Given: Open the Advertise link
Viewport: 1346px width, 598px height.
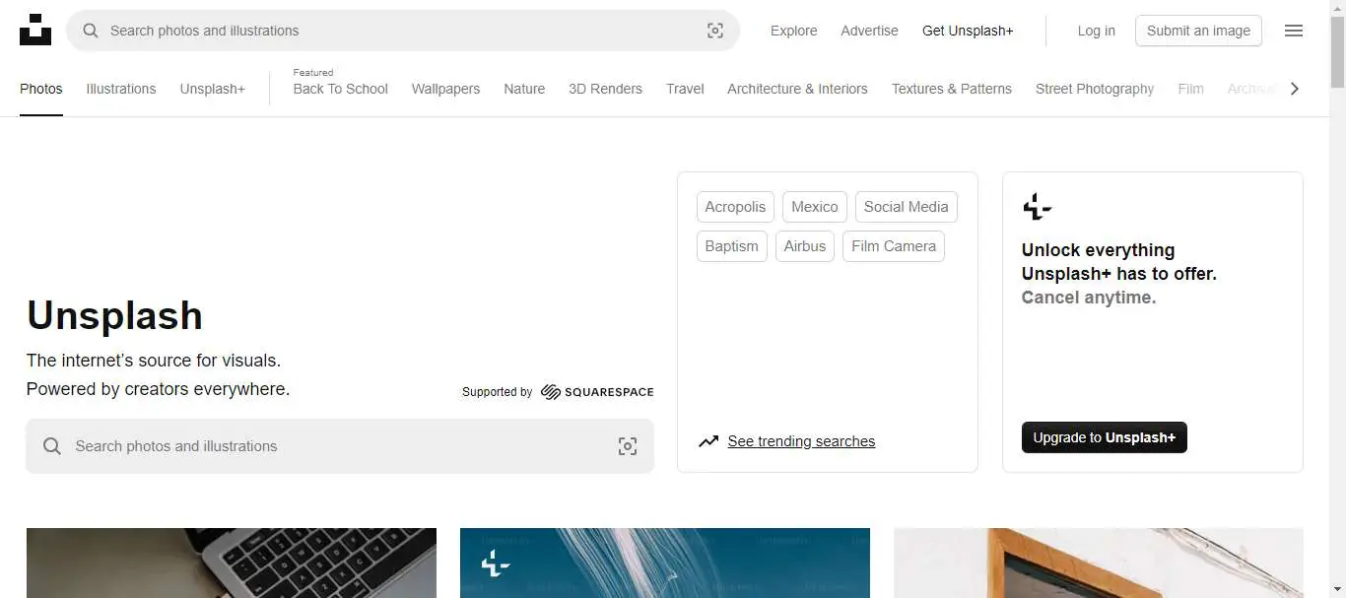Looking at the screenshot, I should [x=869, y=31].
